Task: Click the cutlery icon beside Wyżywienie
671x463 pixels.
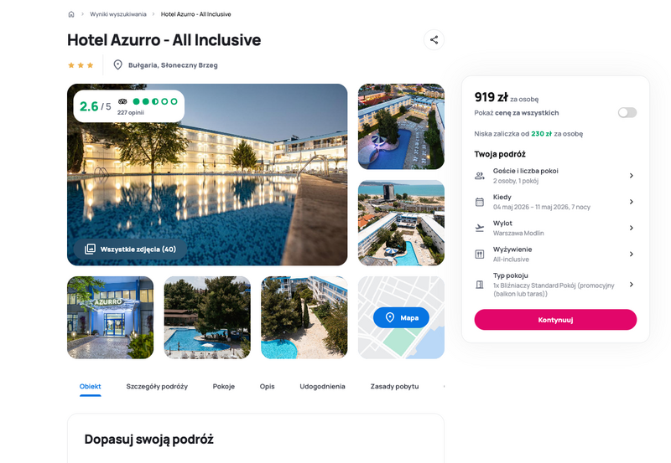Action: coord(480,255)
